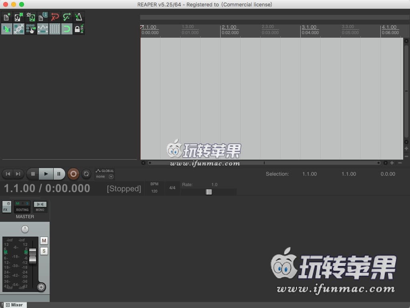Zoom in horizontally with plus button
Screen dimensions: 410x308
tap(392, 163)
